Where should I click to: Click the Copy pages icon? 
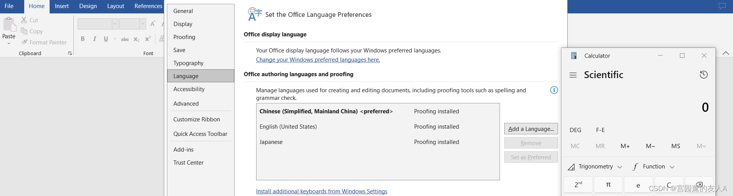click(24, 31)
